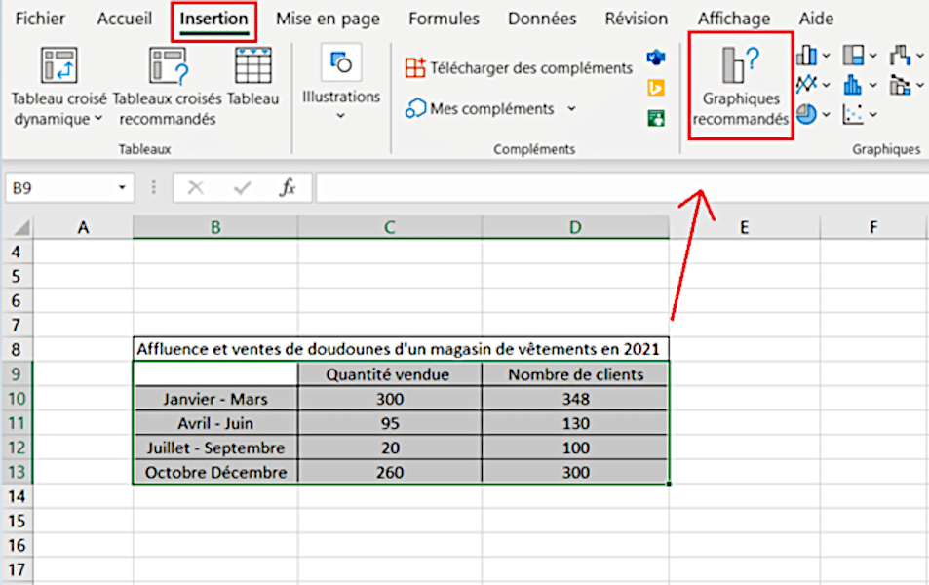Open the Name Box dropdown arrow

[x=122, y=188]
